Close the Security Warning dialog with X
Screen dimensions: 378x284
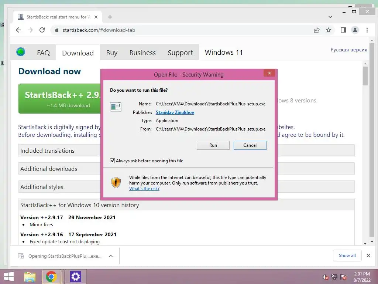[x=269, y=73]
